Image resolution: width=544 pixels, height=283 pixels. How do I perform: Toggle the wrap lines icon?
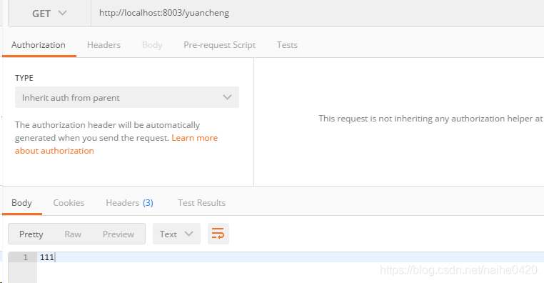point(218,234)
